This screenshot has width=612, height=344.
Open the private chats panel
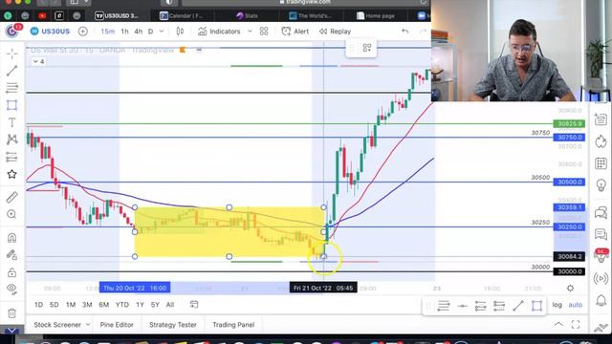tap(601, 234)
